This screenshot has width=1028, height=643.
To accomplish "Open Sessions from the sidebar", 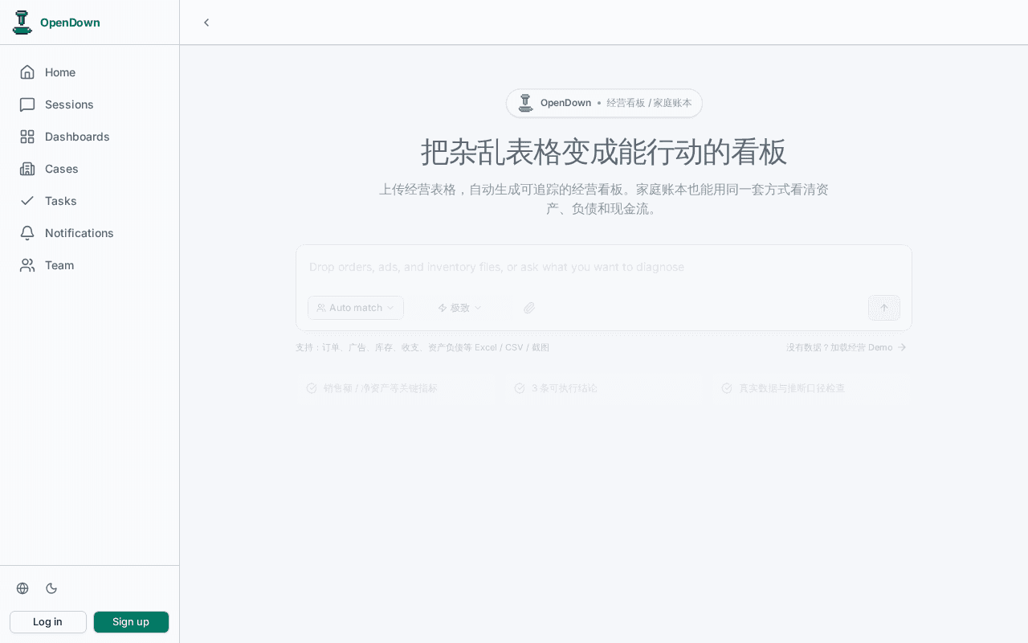I will point(89,104).
